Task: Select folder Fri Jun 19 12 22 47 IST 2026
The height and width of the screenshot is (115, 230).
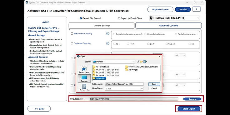Action: (106, 70)
